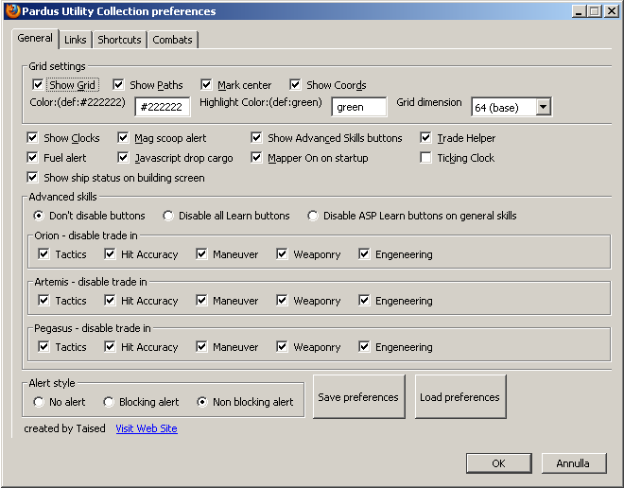Image resolution: width=624 pixels, height=488 pixels.
Task: Click the 'created by Taised' text
Action: tap(64, 428)
